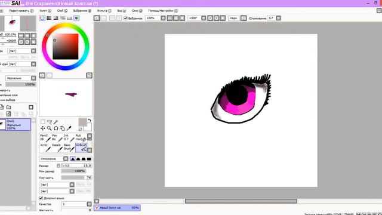Open the Вид menu
The height and width of the screenshot is (215, 382).
[x=121, y=11]
